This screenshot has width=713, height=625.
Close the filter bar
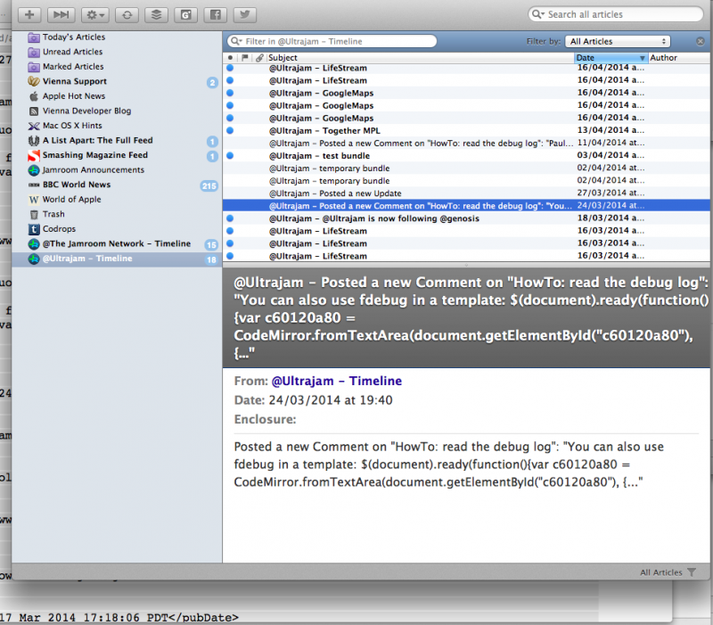pyautogui.click(x=701, y=41)
